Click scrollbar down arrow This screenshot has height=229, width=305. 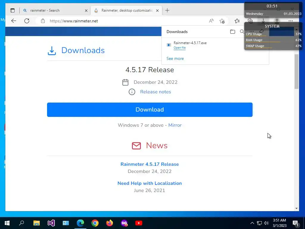pyautogui.click(x=296, y=208)
